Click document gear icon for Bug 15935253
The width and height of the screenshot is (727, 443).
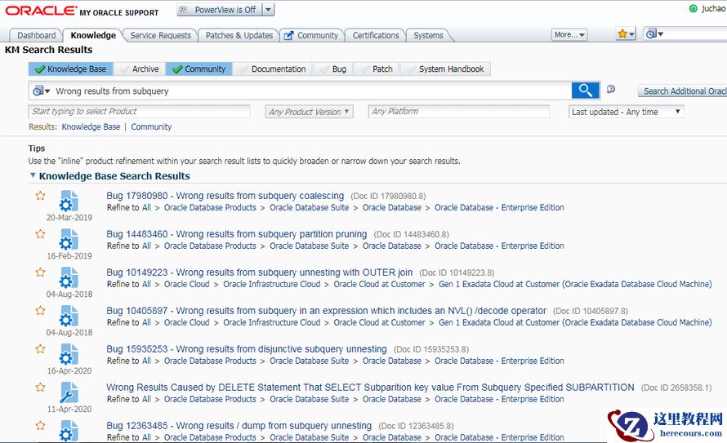coord(69,355)
